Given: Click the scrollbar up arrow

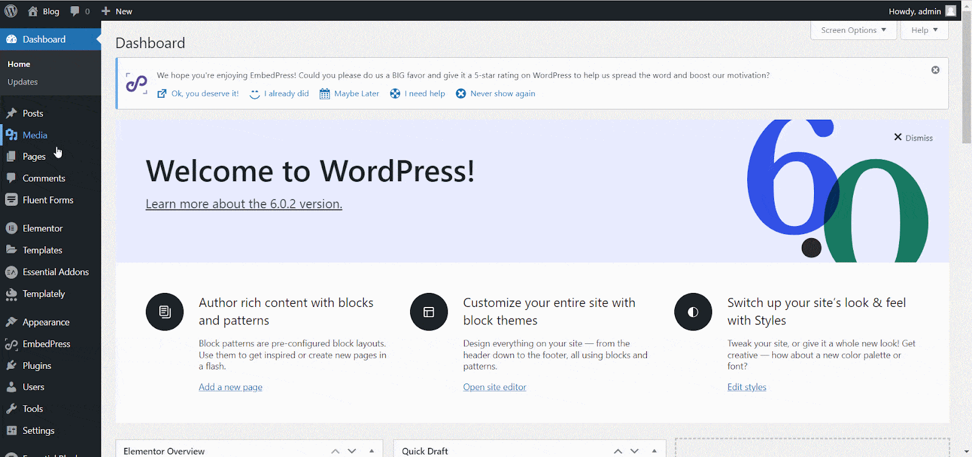Looking at the screenshot, I should [x=967, y=5].
